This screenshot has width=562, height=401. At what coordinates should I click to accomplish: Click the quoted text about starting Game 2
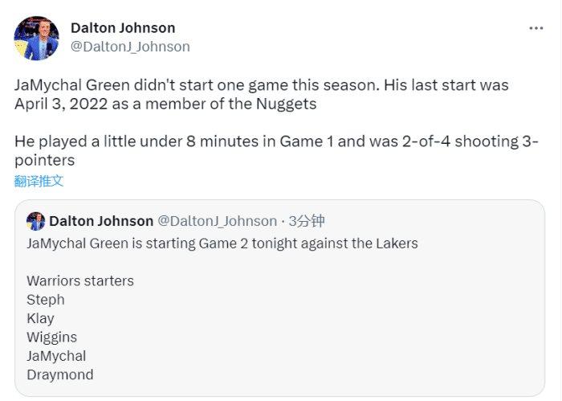[x=222, y=243]
